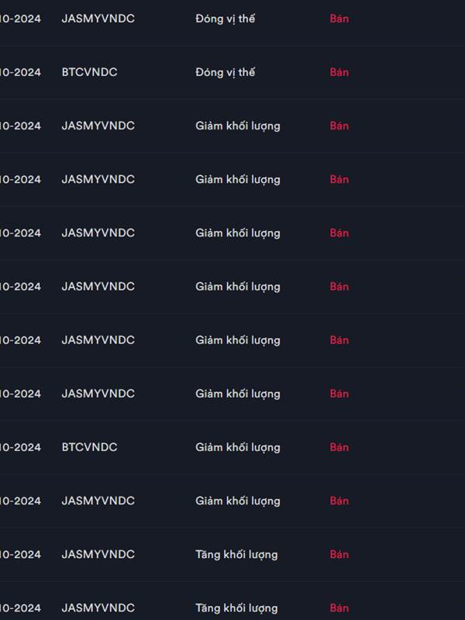
Task: Click the first Giảm khối lượng label under Đóng vị thế
Action: (x=238, y=126)
